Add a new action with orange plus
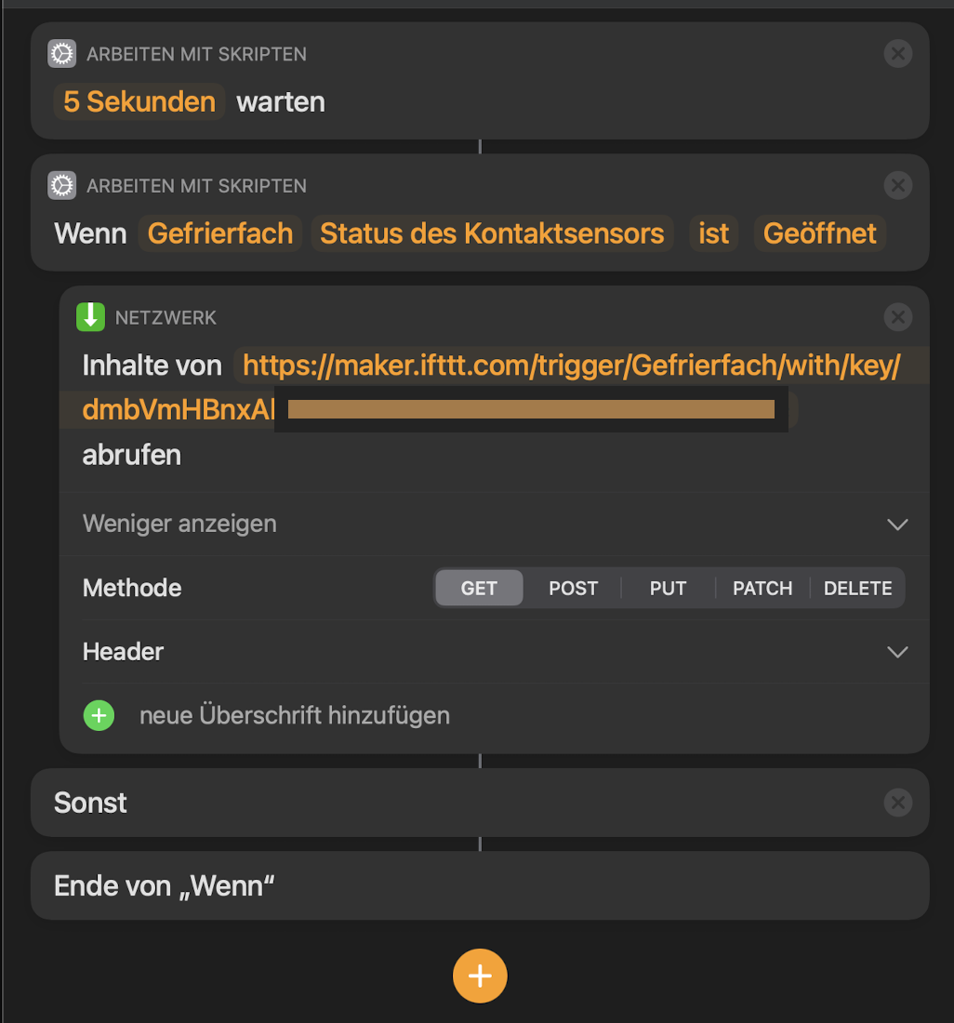Screen dimensions: 954x1023 pos(480,976)
